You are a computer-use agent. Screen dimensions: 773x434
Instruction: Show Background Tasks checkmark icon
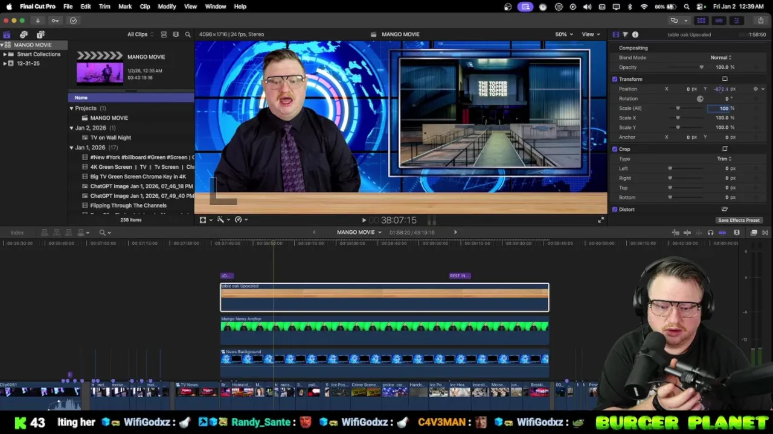[73, 20]
